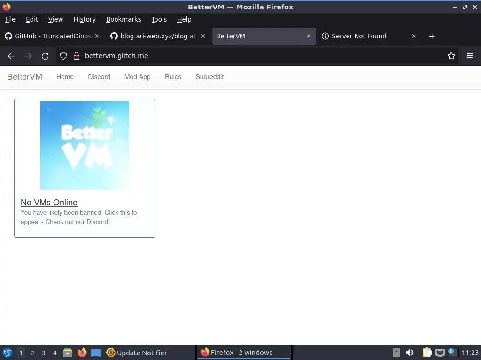
Task: Open the History menu
Action: [x=85, y=19]
